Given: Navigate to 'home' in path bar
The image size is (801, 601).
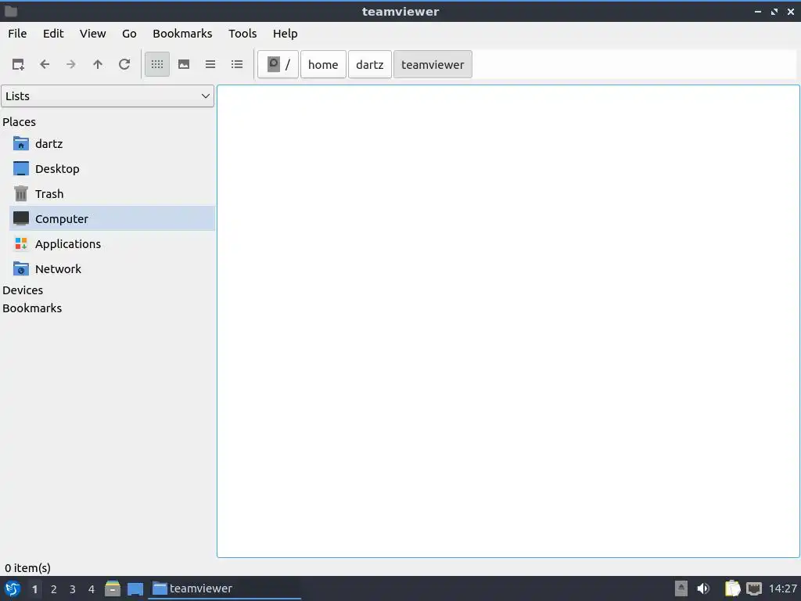Looking at the screenshot, I should pos(323,64).
